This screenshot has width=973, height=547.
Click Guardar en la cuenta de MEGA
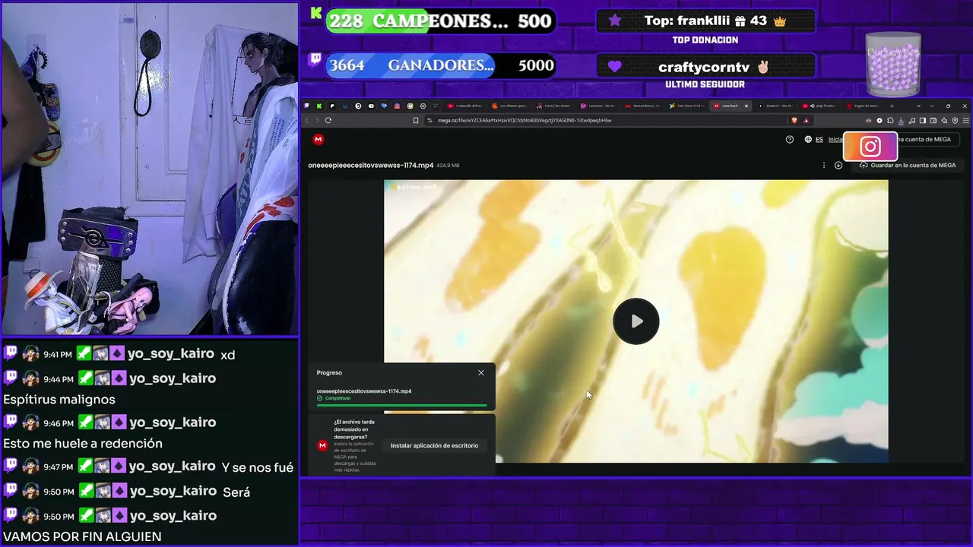click(907, 165)
